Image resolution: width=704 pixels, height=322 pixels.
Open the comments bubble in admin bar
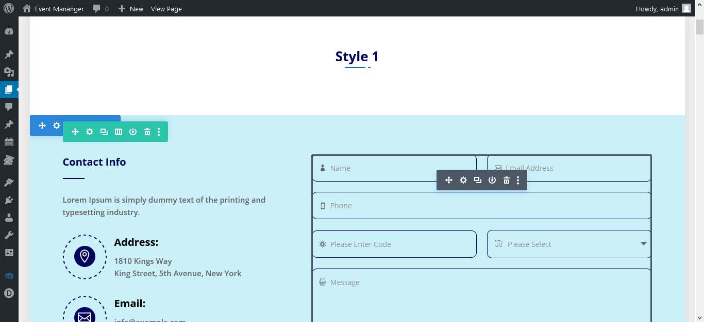point(101,9)
